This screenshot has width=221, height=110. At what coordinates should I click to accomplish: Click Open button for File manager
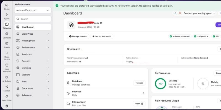point(139,104)
